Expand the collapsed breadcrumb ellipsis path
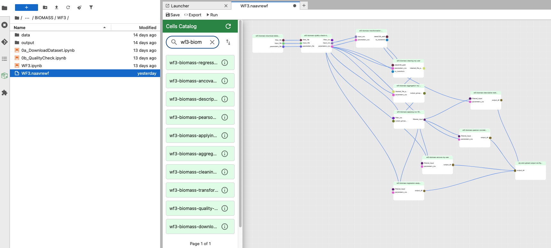This screenshot has width=551, height=248. (x=27, y=18)
